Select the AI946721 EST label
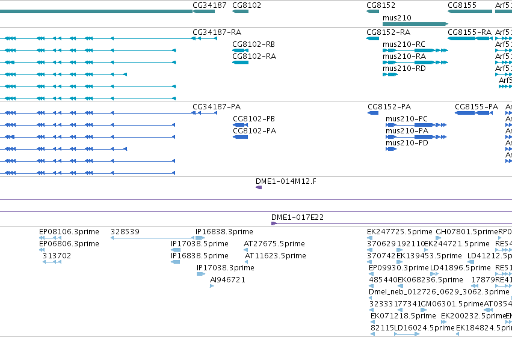512x337 pixels. point(227,280)
